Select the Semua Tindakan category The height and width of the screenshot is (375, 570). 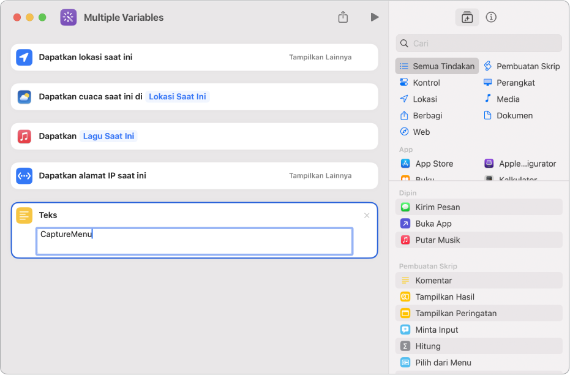click(x=437, y=66)
